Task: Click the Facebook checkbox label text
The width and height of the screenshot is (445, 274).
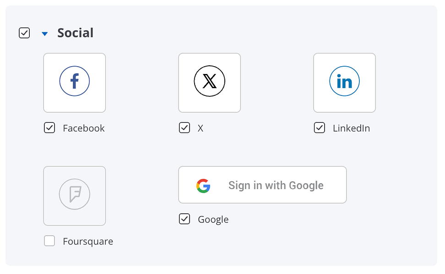Action: point(84,128)
